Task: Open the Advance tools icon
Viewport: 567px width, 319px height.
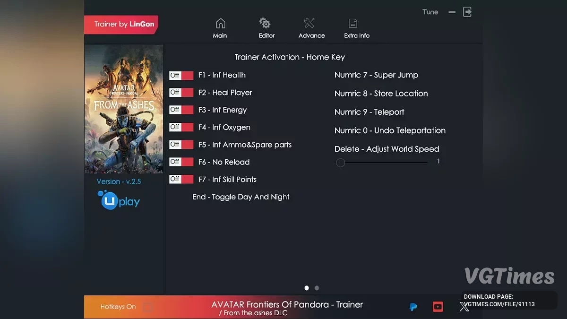Action: pyautogui.click(x=309, y=23)
